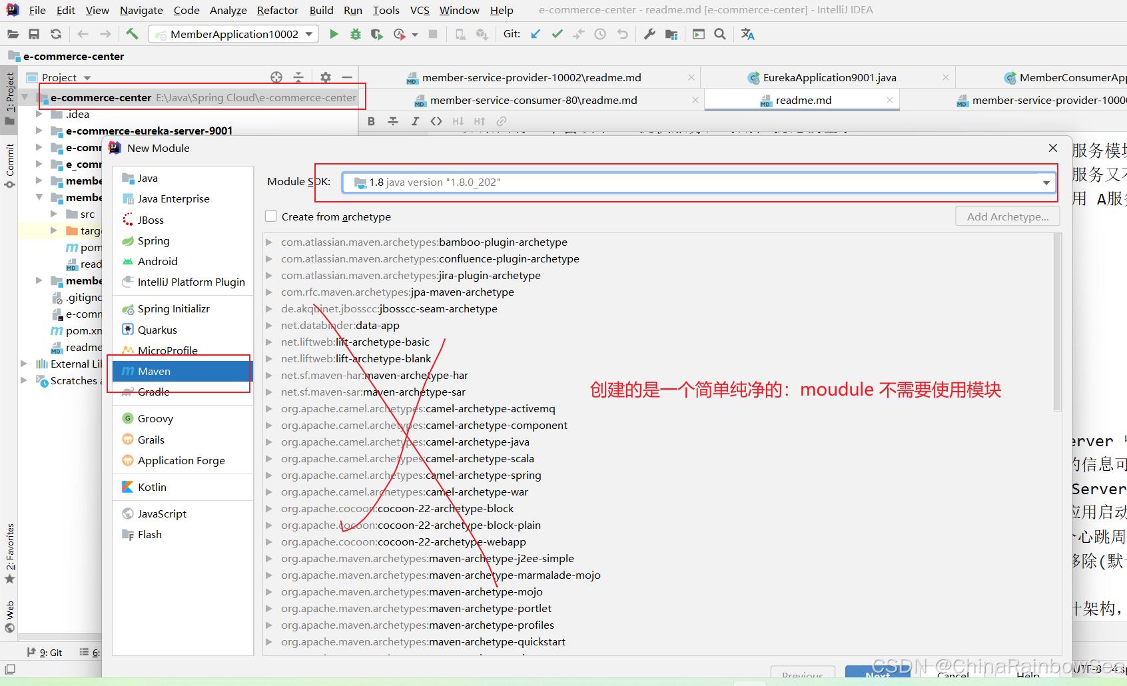The image size is (1127, 686).
Task: Click the Add Archetype... button
Action: (1007, 216)
